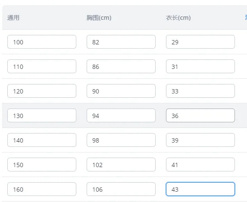Click the 胸围(cm) column header
The width and height of the screenshot is (247, 202).
click(99, 18)
